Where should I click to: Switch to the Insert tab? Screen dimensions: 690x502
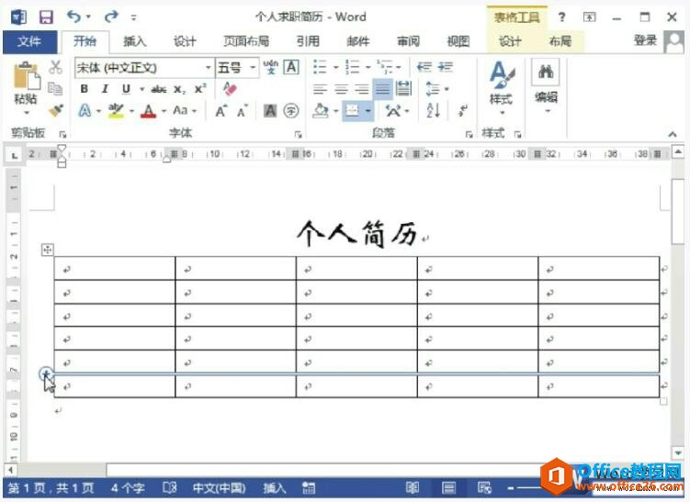click(x=135, y=42)
